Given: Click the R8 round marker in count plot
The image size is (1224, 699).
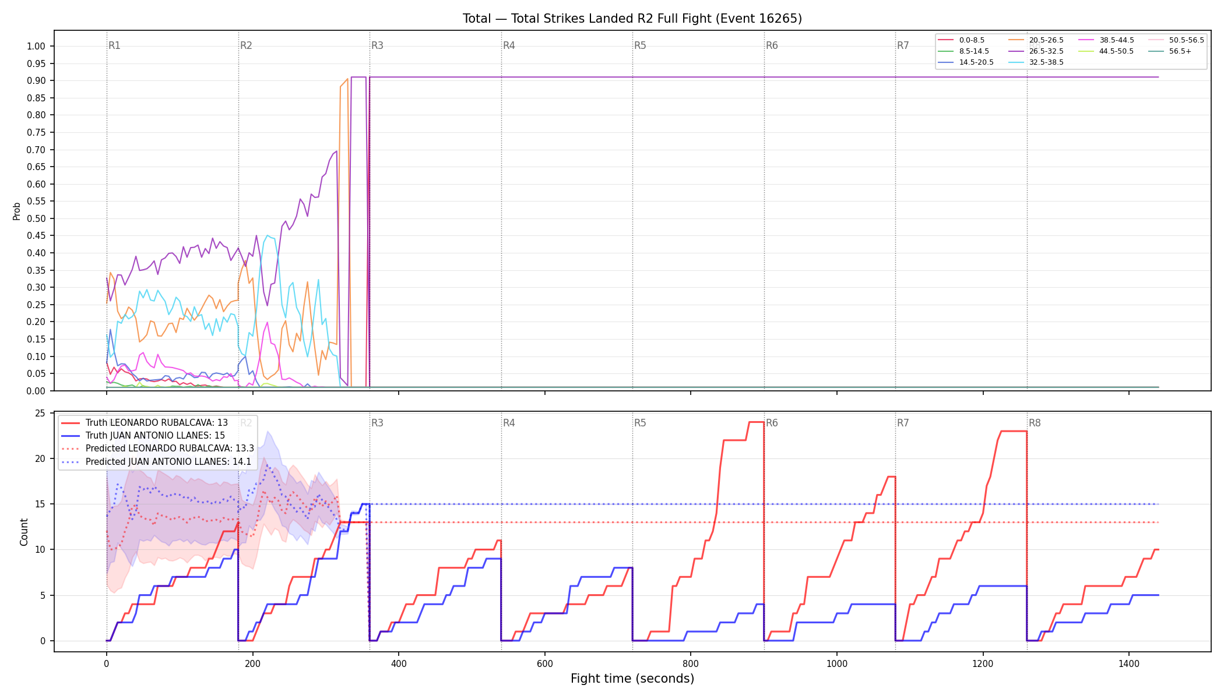Looking at the screenshot, I should point(1035,423).
